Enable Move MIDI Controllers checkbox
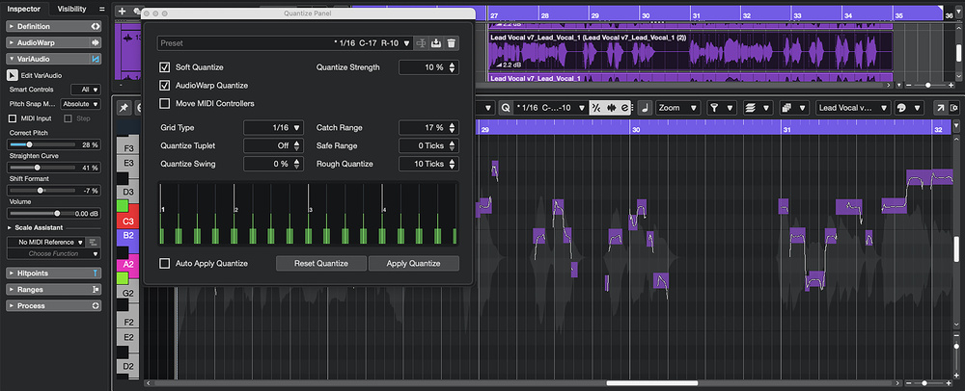Image resolution: width=965 pixels, height=391 pixels. click(x=165, y=103)
